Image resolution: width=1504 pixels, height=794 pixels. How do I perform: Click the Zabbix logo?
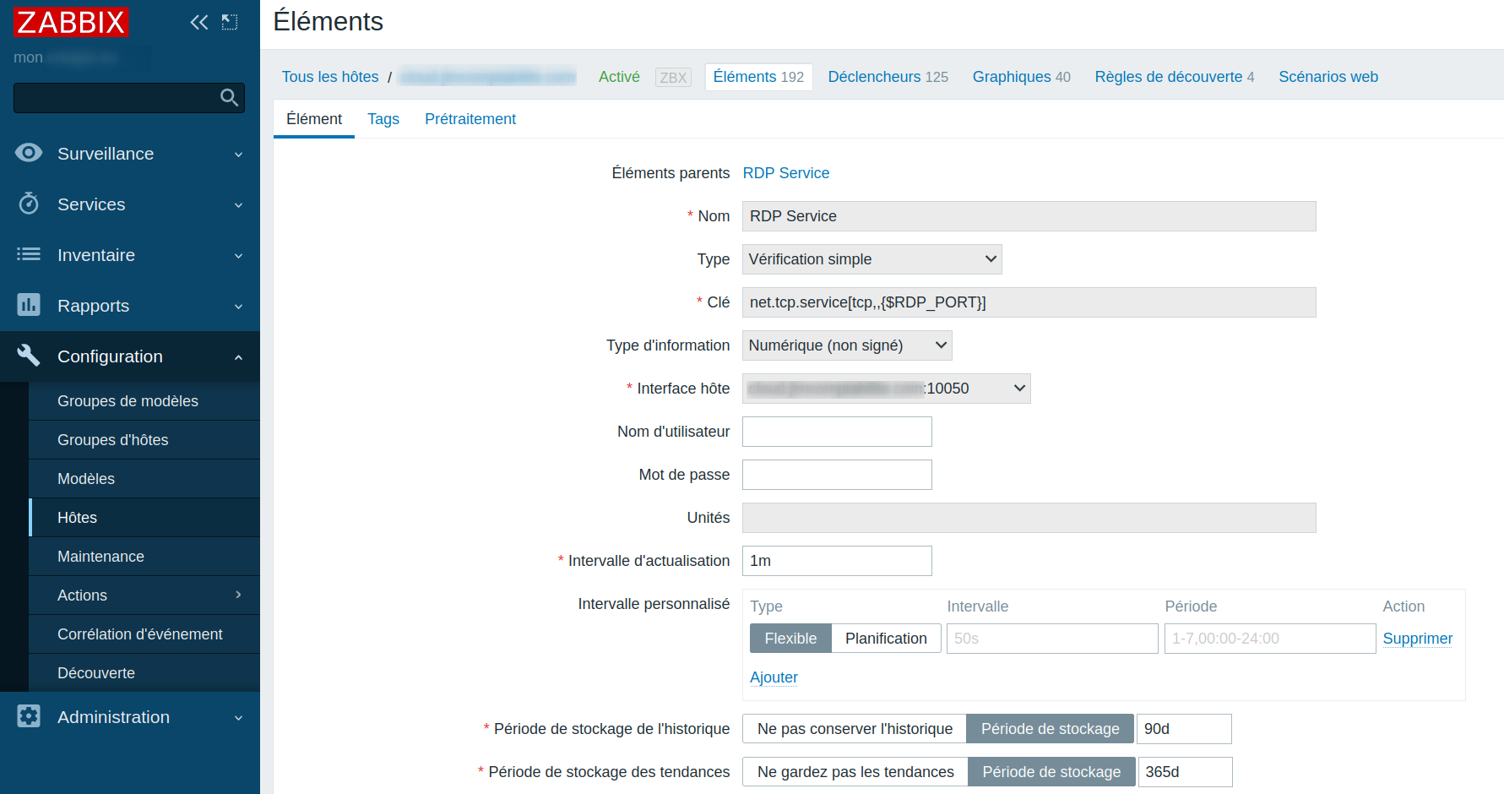(x=71, y=22)
